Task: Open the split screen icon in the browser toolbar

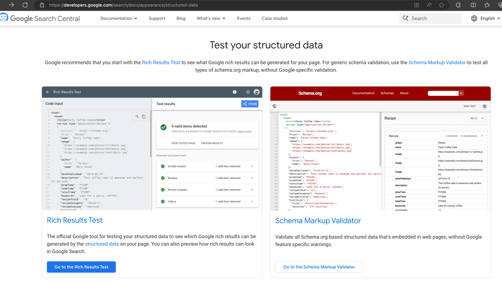Action: (x=473, y=5)
